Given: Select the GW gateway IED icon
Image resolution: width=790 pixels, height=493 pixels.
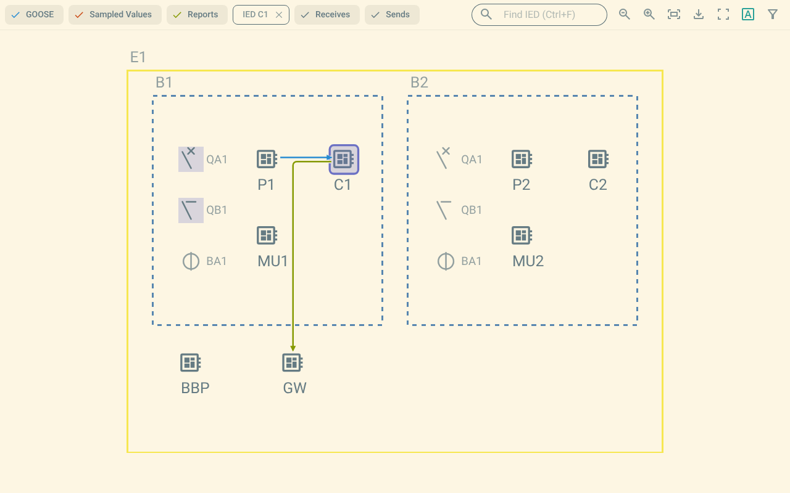Looking at the screenshot, I should [292, 362].
